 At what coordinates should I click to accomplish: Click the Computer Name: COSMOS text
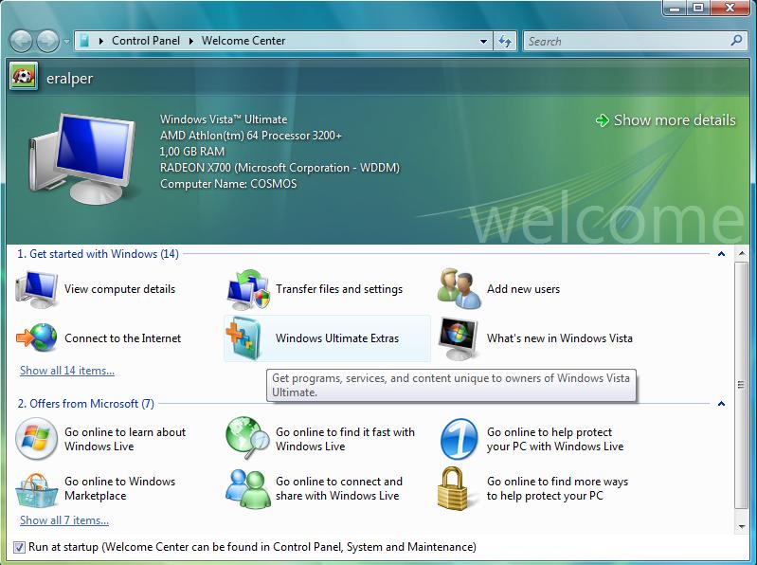pos(228,184)
